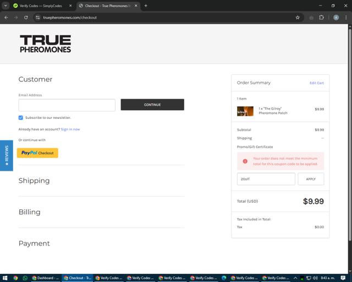The width and height of the screenshot is (352, 282).
Task: View site information icon in address bar
Action: coord(38,18)
